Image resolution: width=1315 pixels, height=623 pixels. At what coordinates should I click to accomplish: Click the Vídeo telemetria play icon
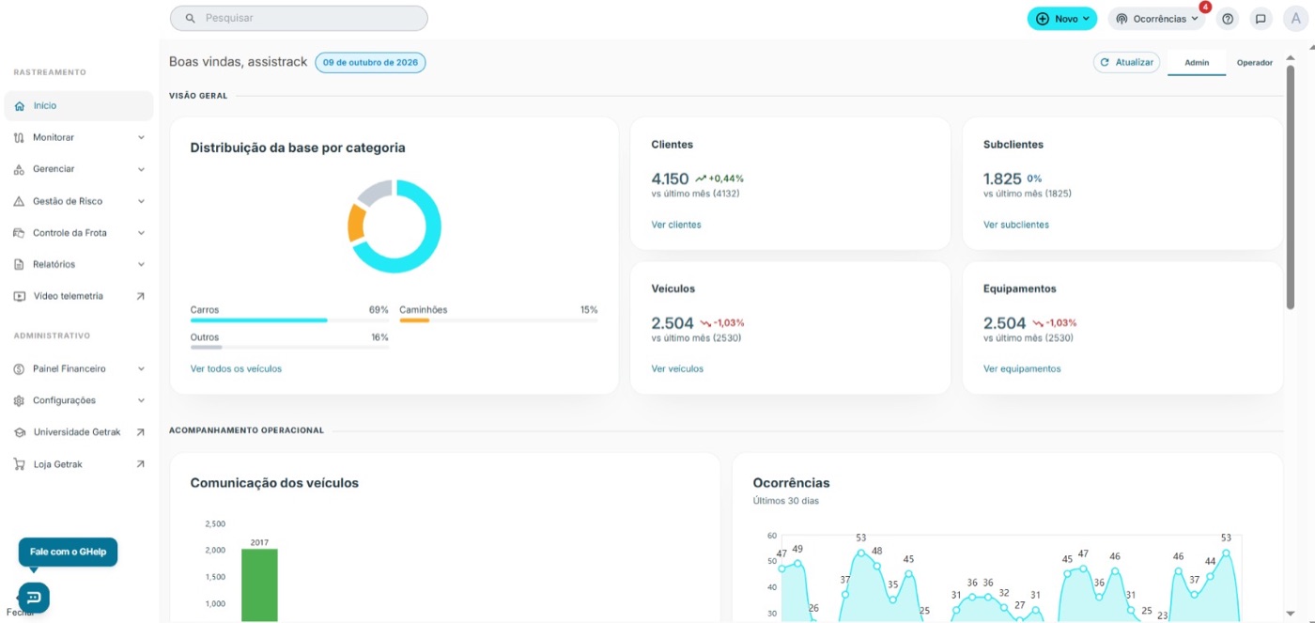pyautogui.click(x=20, y=296)
